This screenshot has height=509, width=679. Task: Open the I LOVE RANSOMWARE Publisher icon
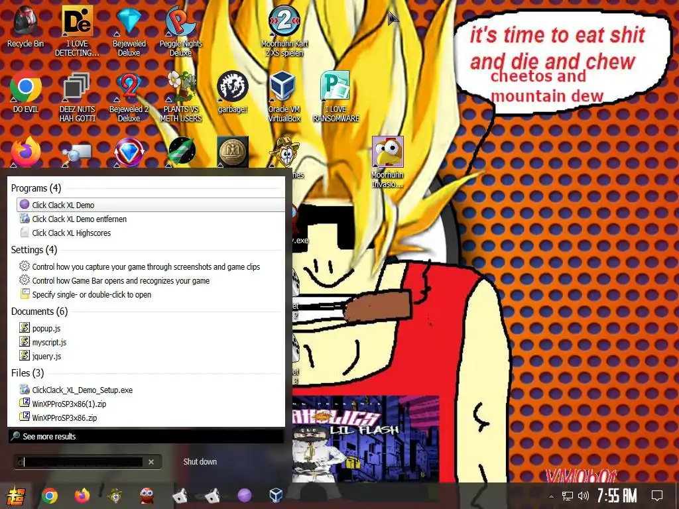336,96
